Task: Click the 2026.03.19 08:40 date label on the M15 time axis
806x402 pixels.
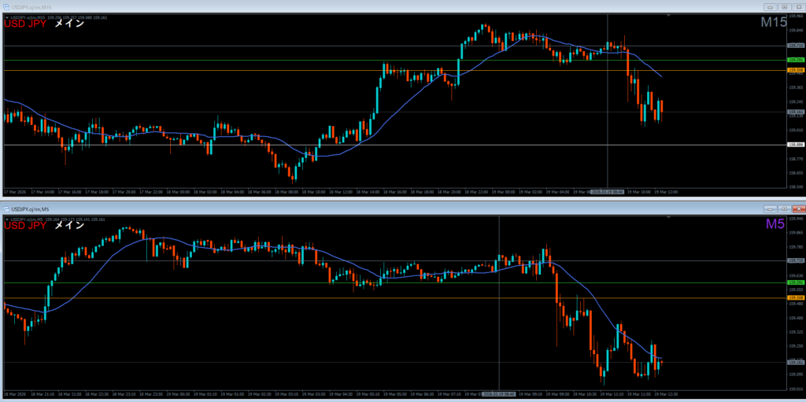Action: pos(607,191)
